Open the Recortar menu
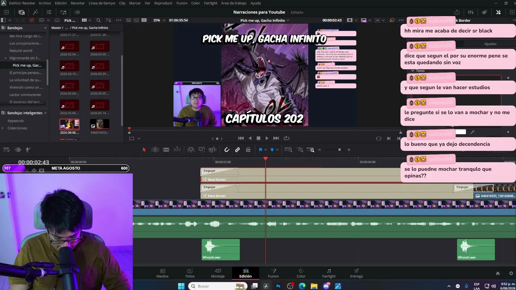This screenshot has width=516, height=290. 78,3
